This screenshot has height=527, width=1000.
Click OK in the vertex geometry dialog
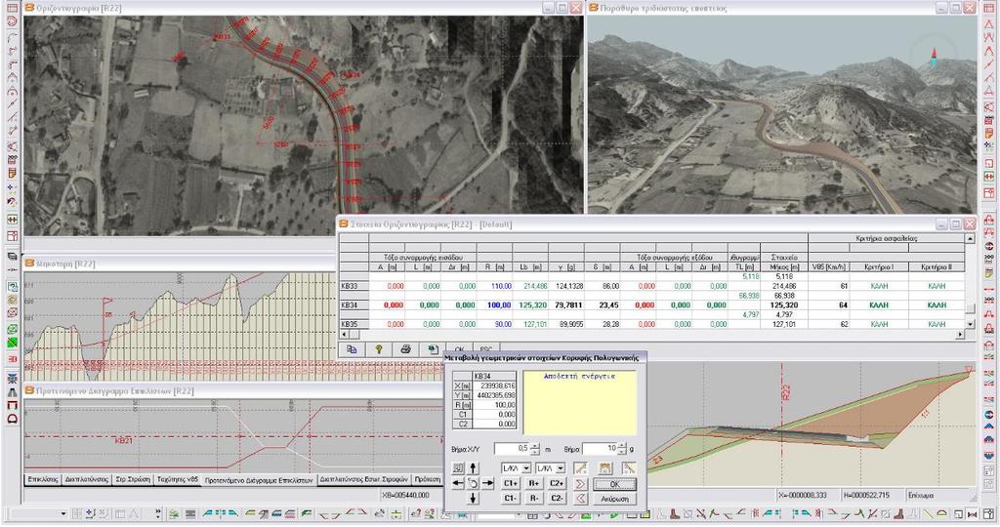[x=615, y=484]
